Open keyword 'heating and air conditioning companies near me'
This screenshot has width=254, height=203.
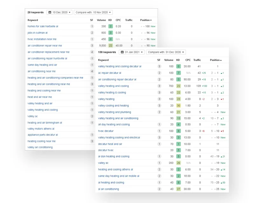pos(55,78)
